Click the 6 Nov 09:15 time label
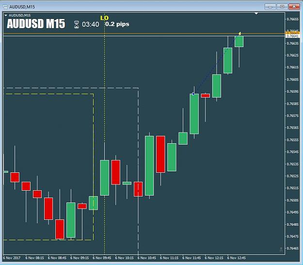Image resolution: width=303 pixels, height=265 pixels. tap(80, 258)
